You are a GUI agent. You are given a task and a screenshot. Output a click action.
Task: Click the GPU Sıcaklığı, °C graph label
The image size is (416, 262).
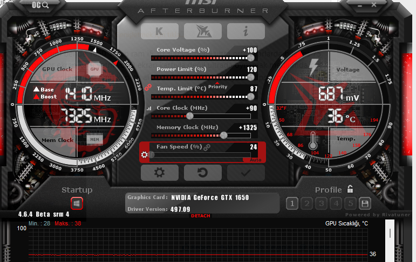346,223
